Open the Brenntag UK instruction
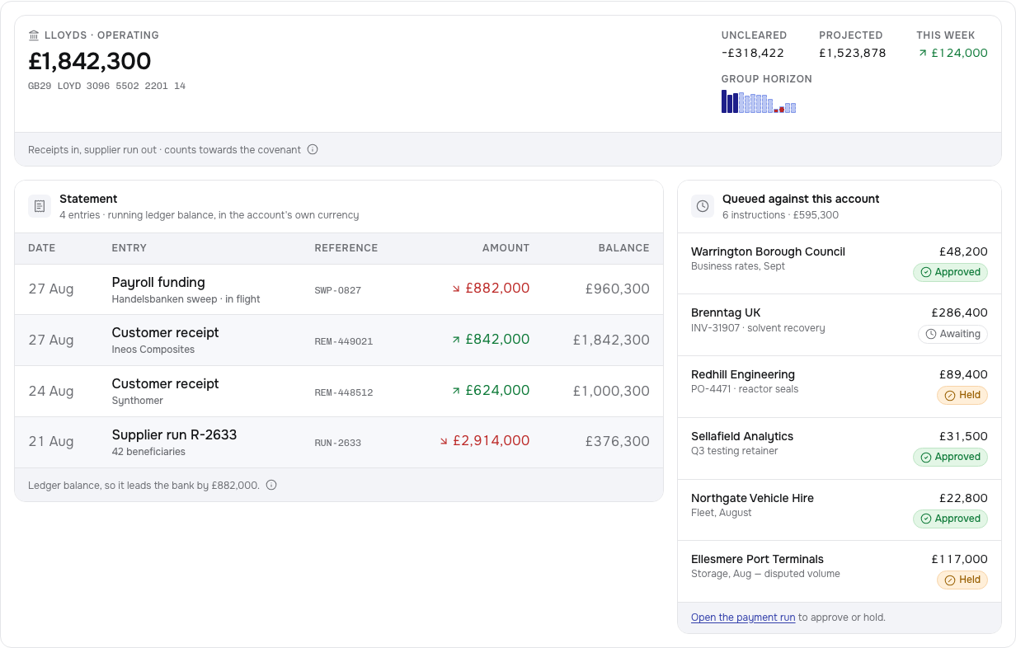1016x648 pixels. [840, 326]
